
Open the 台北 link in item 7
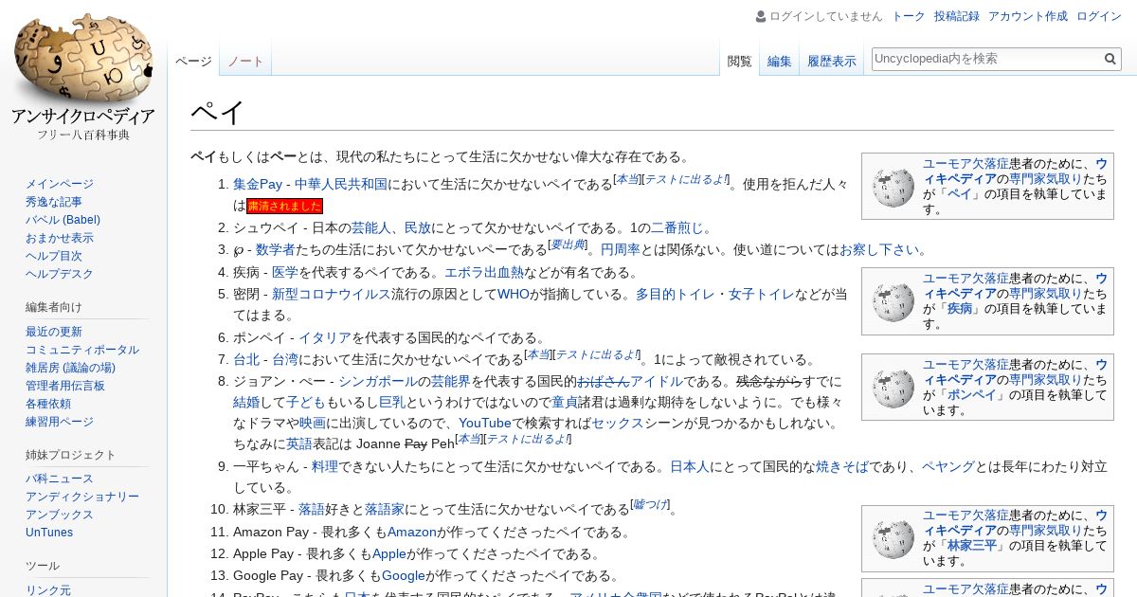click(245, 359)
